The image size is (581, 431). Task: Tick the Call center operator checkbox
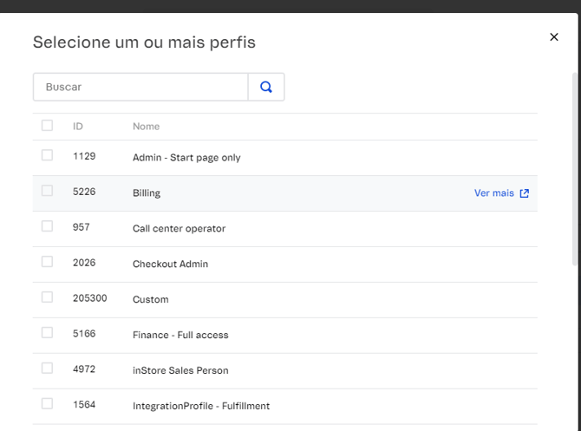(47, 226)
